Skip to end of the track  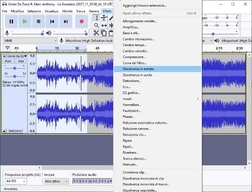(66, 21)
